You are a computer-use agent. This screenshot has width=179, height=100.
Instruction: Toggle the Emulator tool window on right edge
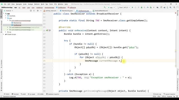[178, 72]
